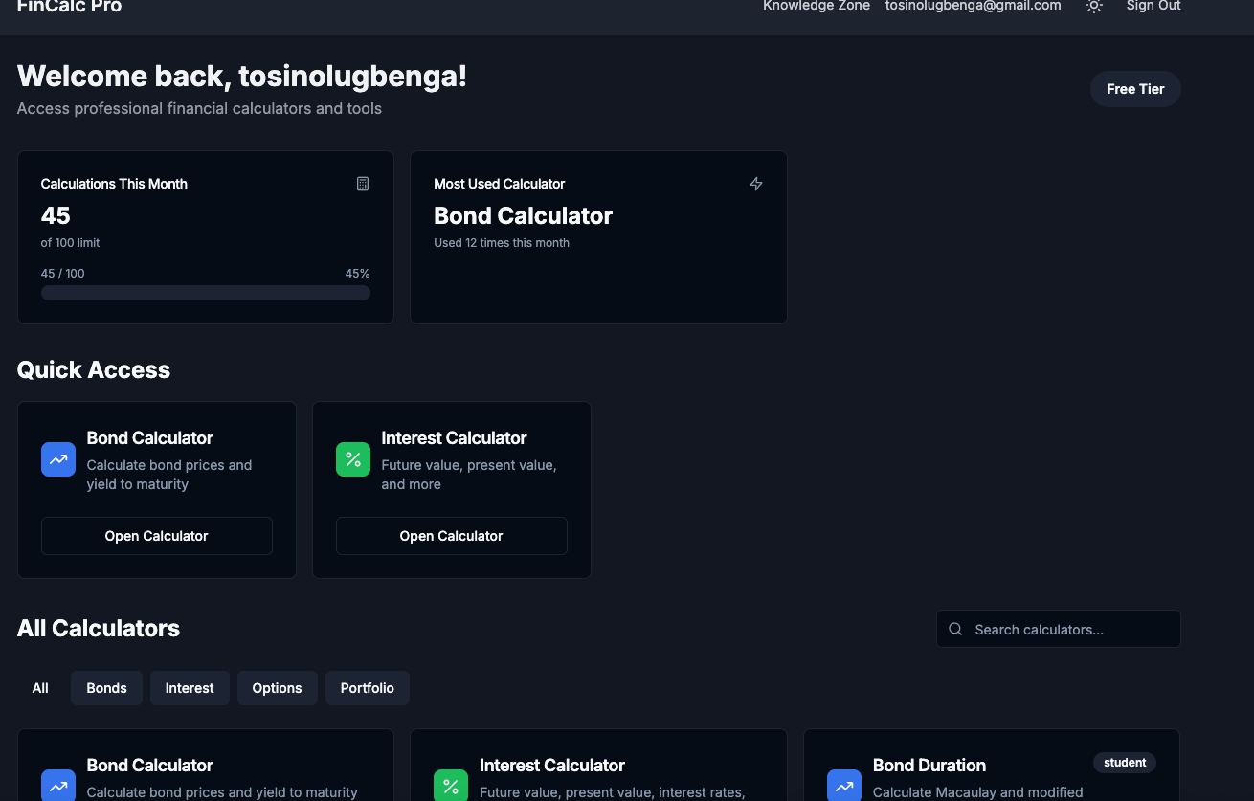
Task: Click the 'Welcome back, tosinolugbenga!' heading
Action: [242, 77]
